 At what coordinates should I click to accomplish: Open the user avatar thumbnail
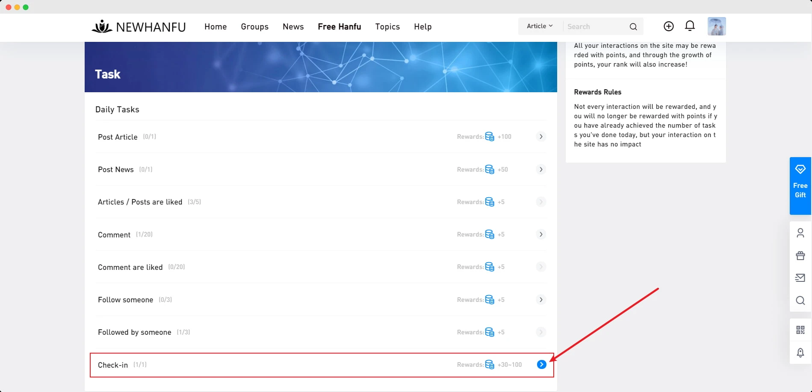(716, 26)
